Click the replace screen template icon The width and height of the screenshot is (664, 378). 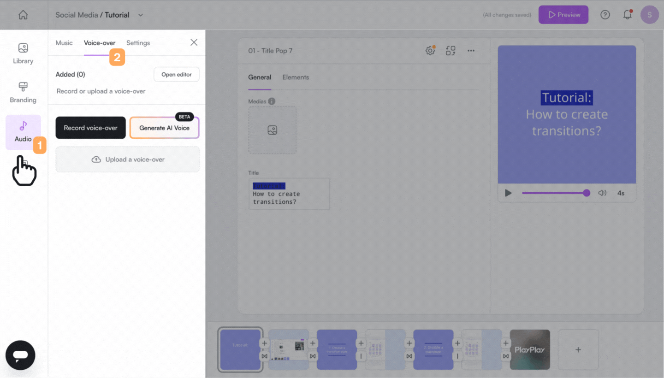pos(451,51)
